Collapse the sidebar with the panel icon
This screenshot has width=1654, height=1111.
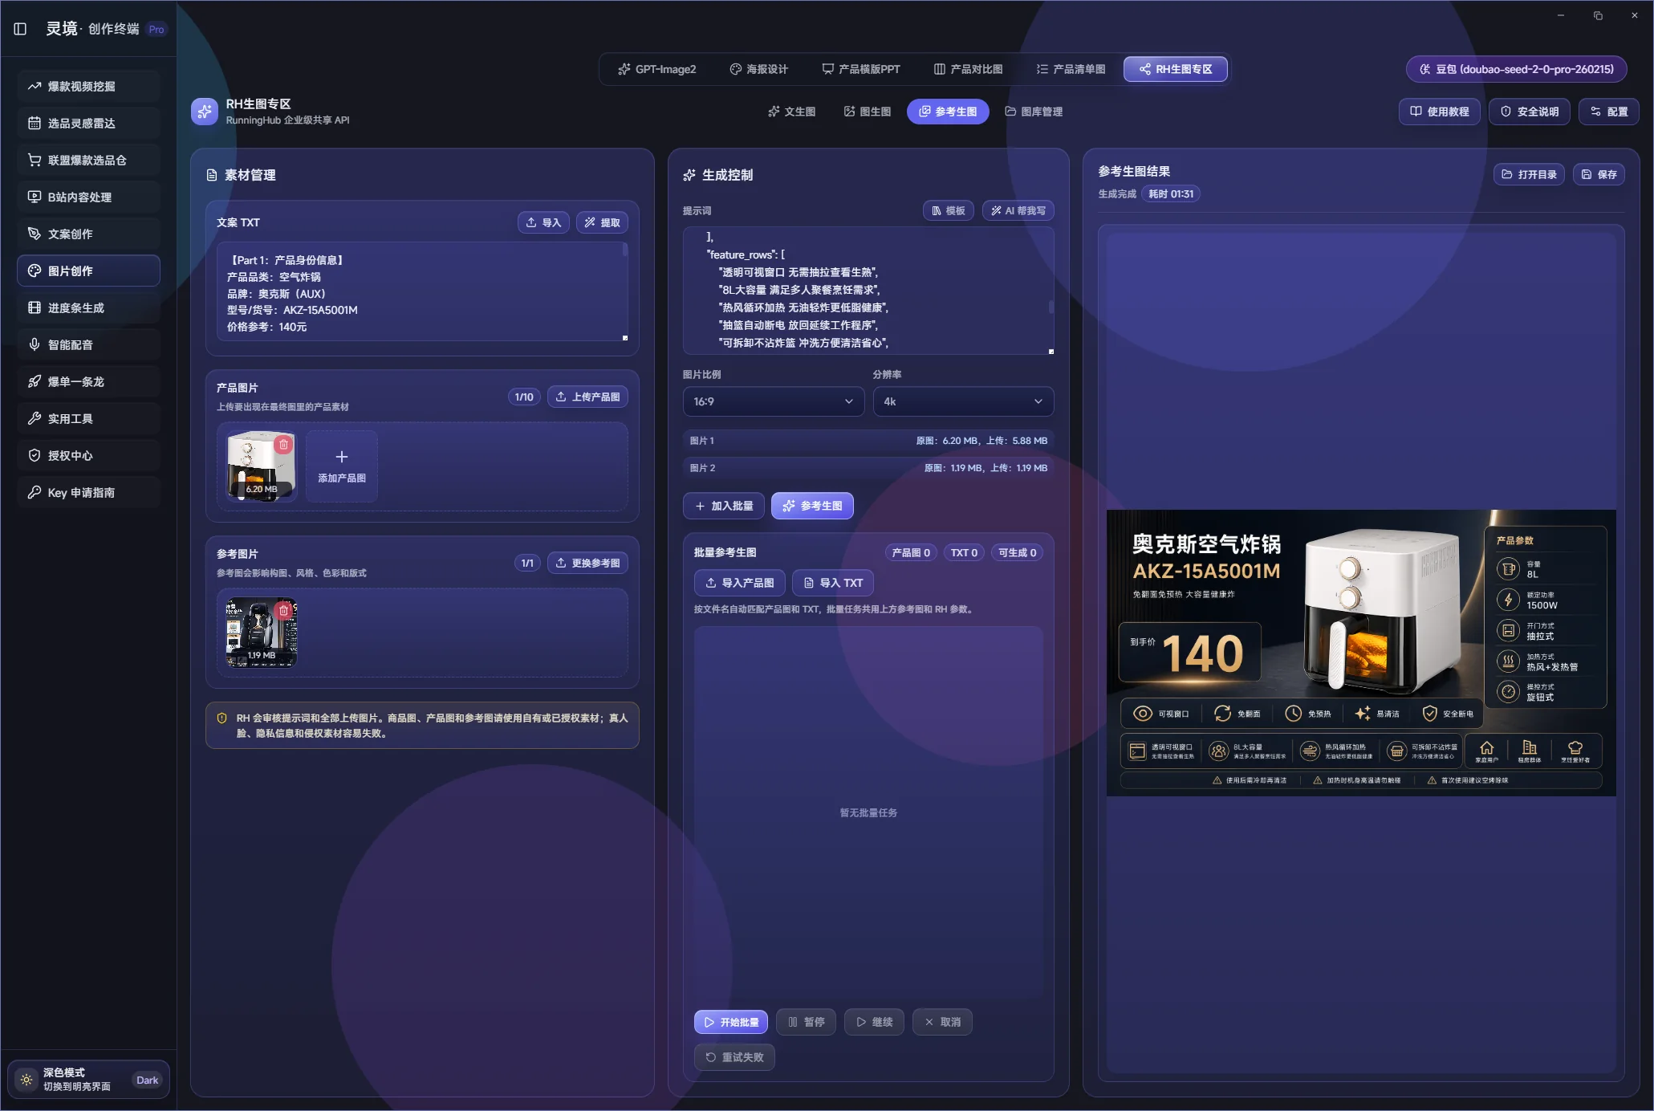pyautogui.click(x=21, y=29)
